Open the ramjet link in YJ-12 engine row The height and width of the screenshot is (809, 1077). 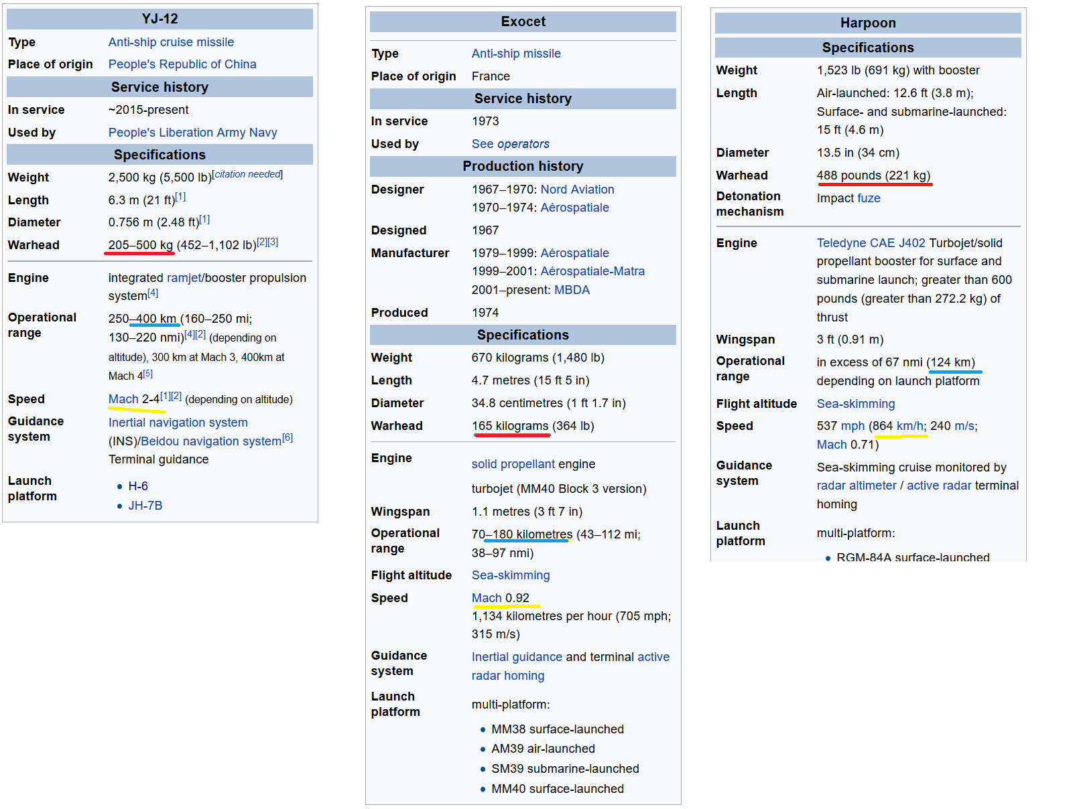184,278
